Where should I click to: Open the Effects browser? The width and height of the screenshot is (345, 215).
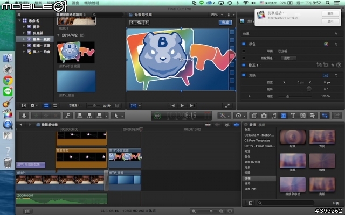[254, 116]
